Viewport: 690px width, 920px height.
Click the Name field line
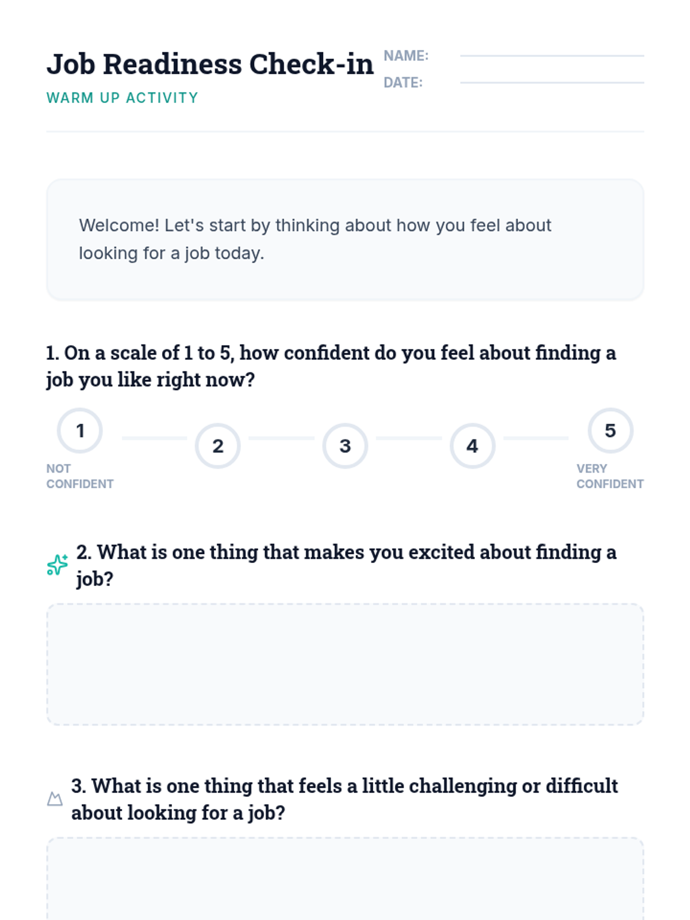point(552,56)
